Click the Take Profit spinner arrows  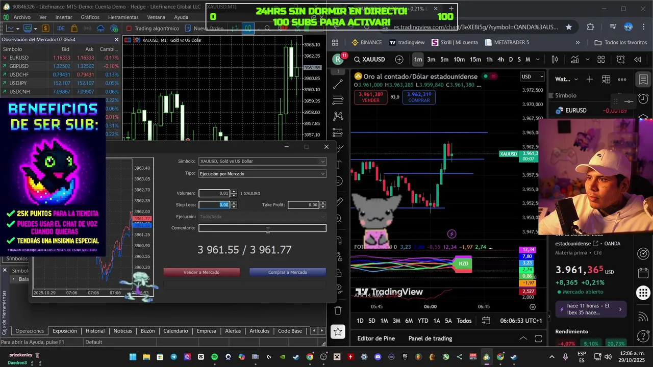tap(323, 205)
